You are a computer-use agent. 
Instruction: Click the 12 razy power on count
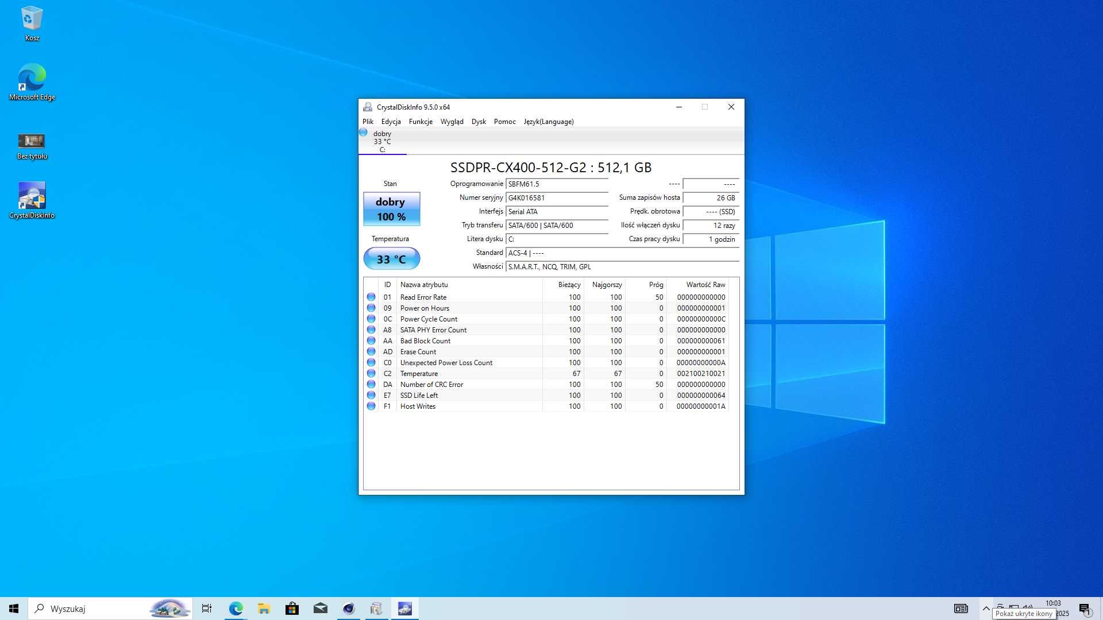[711, 226]
